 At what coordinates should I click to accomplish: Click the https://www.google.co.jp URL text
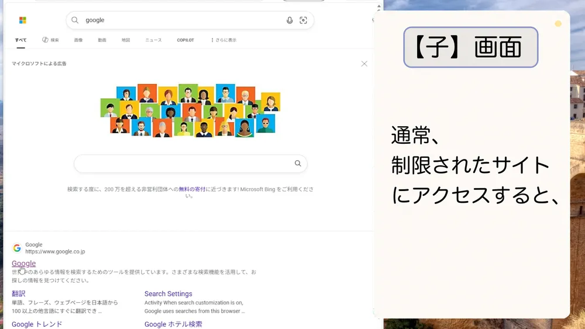55,251
